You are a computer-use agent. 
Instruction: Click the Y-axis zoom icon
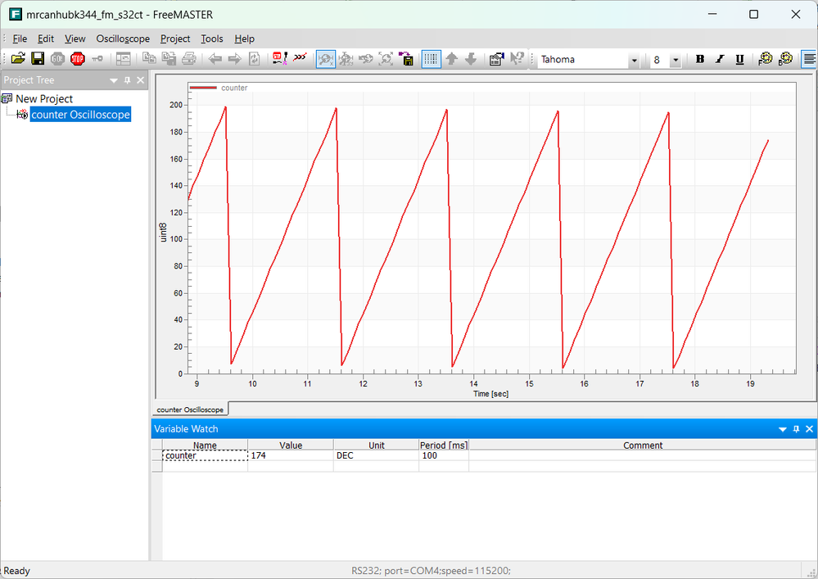pyautogui.click(x=346, y=59)
